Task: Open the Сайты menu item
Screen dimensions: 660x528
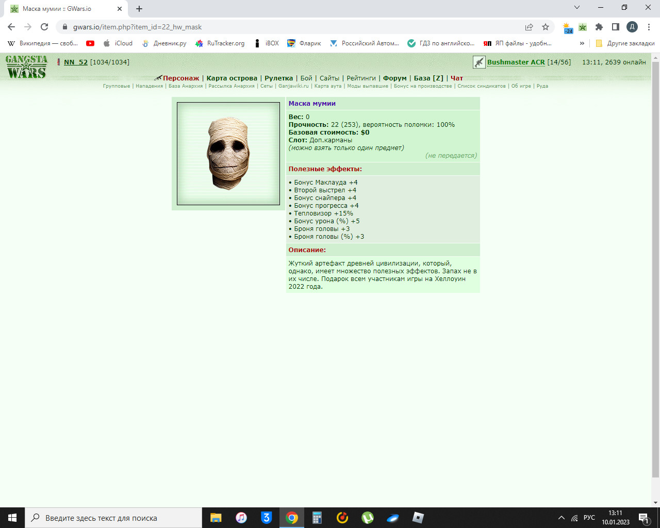Action: coord(329,78)
